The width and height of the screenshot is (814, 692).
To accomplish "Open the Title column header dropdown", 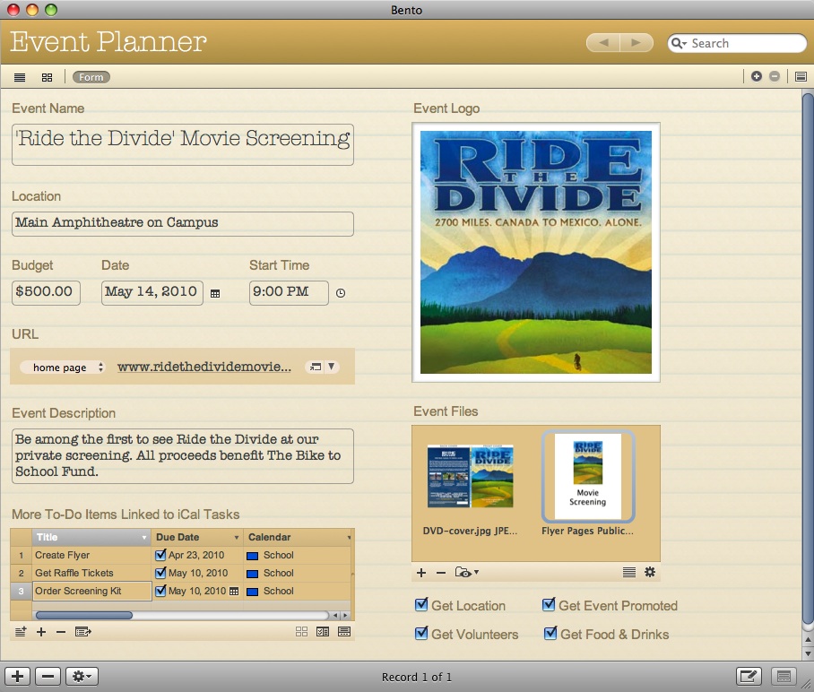I will 144,538.
